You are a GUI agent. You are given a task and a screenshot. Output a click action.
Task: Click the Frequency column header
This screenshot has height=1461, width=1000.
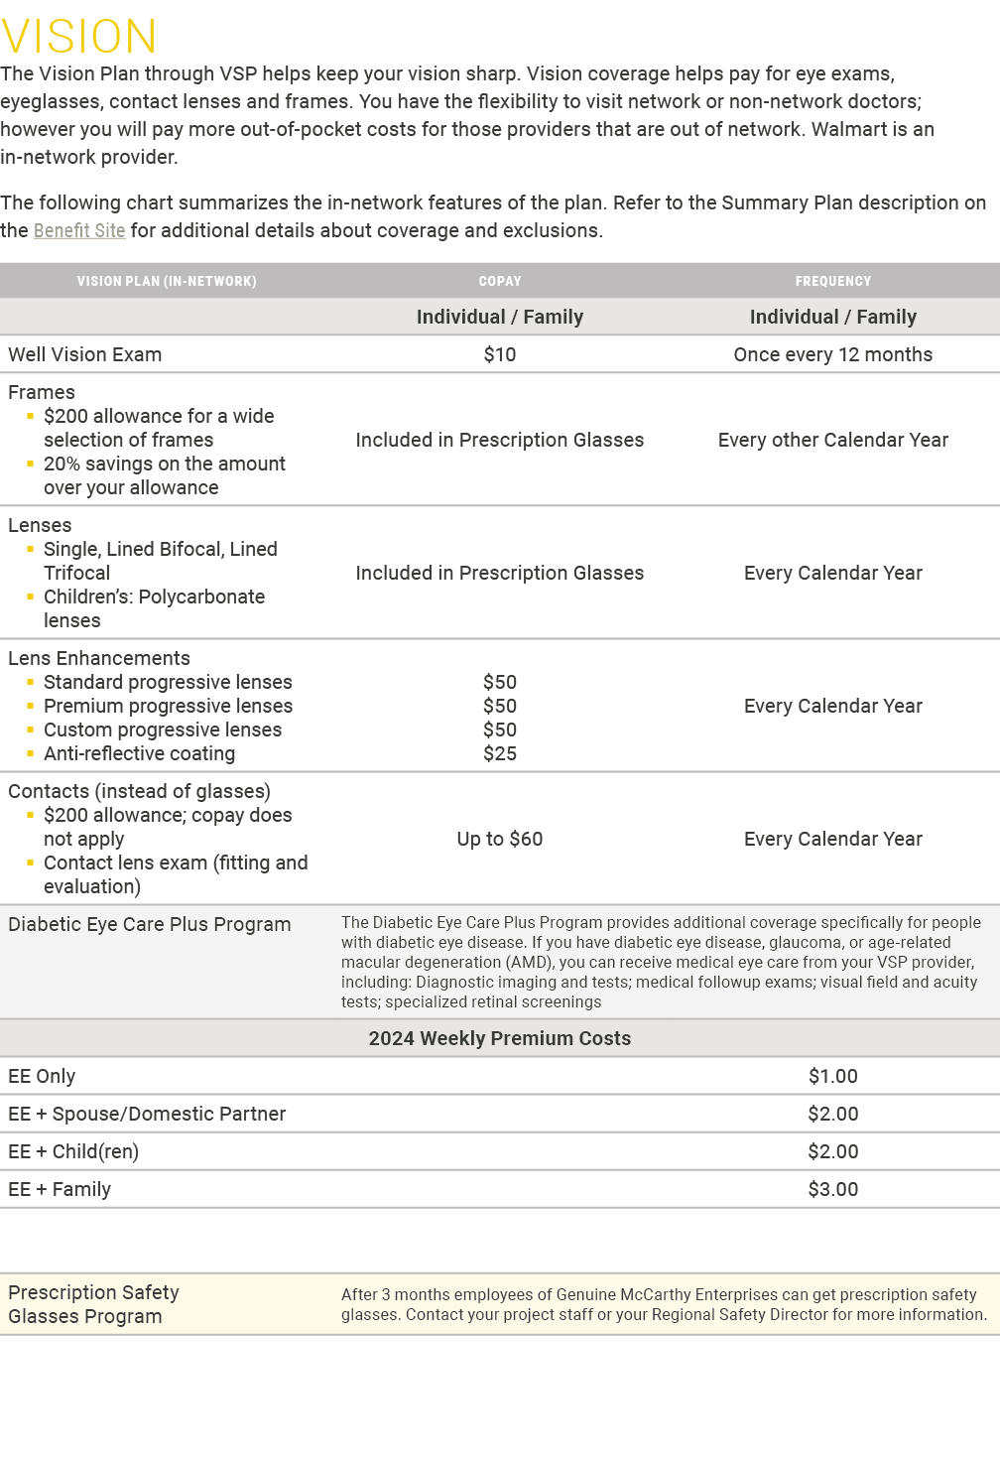(x=833, y=282)
